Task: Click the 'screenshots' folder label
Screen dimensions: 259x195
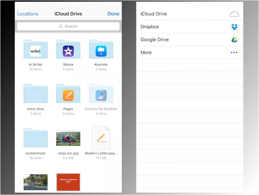Action: pyautogui.click(x=36, y=153)
